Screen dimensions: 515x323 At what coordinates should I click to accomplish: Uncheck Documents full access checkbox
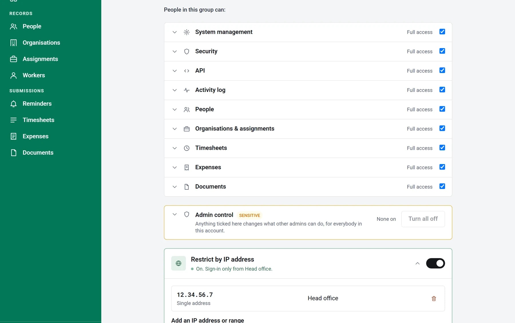click(442, 186)
